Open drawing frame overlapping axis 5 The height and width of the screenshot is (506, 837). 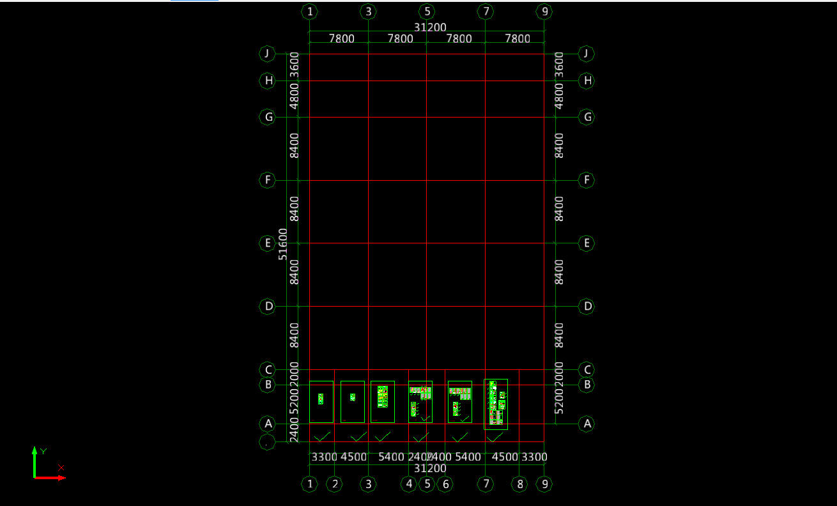pyautogui.click(x=420, y=402)
